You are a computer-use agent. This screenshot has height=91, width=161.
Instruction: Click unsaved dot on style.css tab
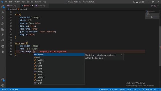pyautogui.click(x=32, y=6)
